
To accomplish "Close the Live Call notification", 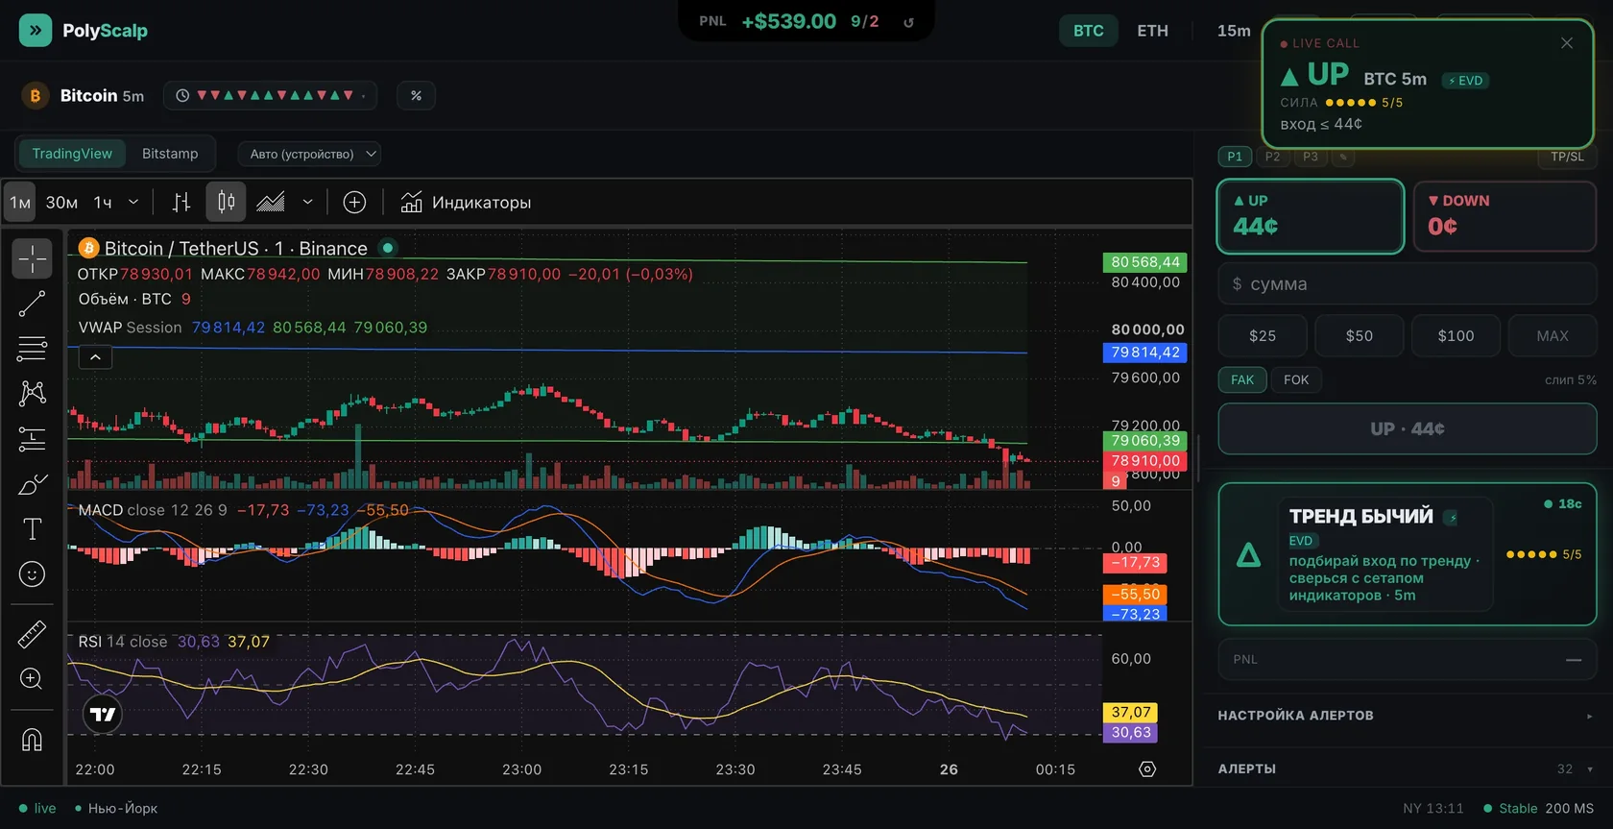I will pos(1567,43).
